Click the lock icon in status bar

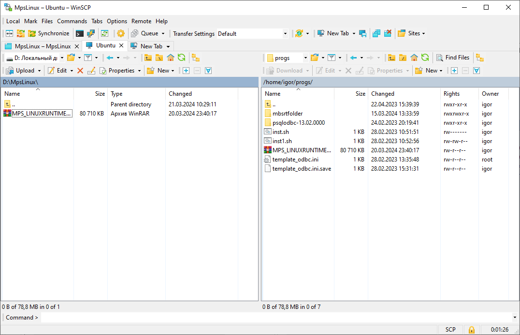(471, 330)
